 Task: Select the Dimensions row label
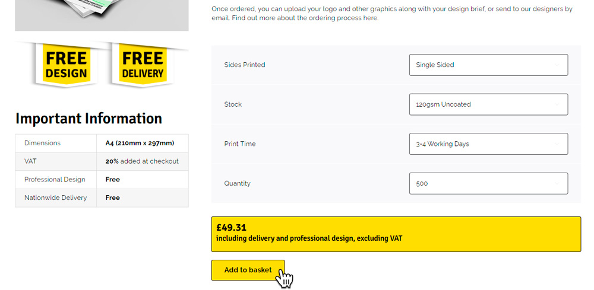coord(42,143)
